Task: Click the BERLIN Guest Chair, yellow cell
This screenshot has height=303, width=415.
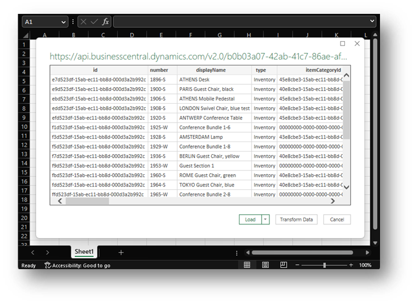Action: coord(214,156)
